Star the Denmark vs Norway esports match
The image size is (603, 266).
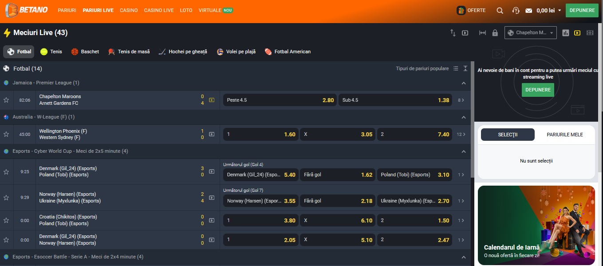point(6,240)
